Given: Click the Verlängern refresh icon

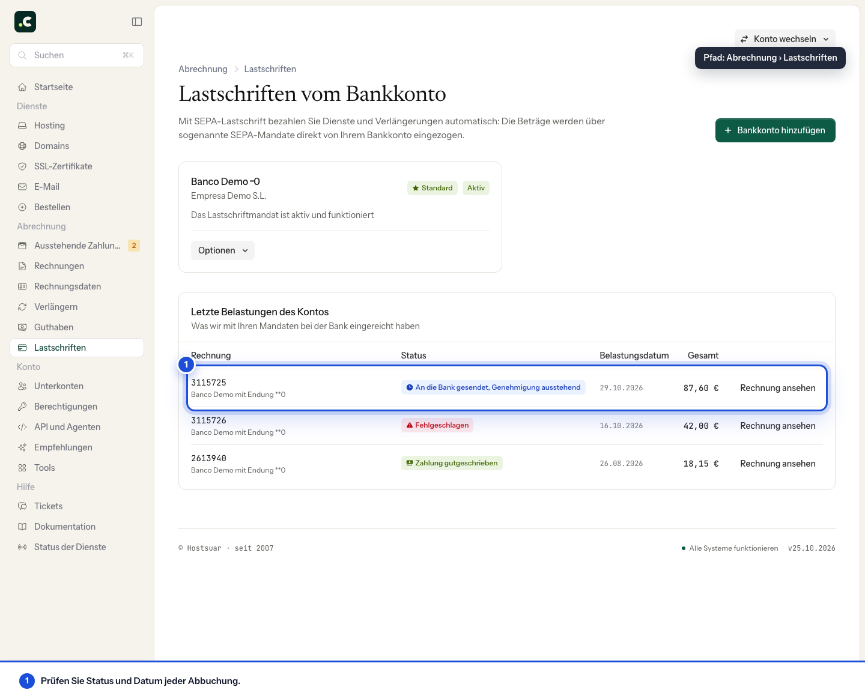Looking at the screenshot, I should tap(22, 307).
